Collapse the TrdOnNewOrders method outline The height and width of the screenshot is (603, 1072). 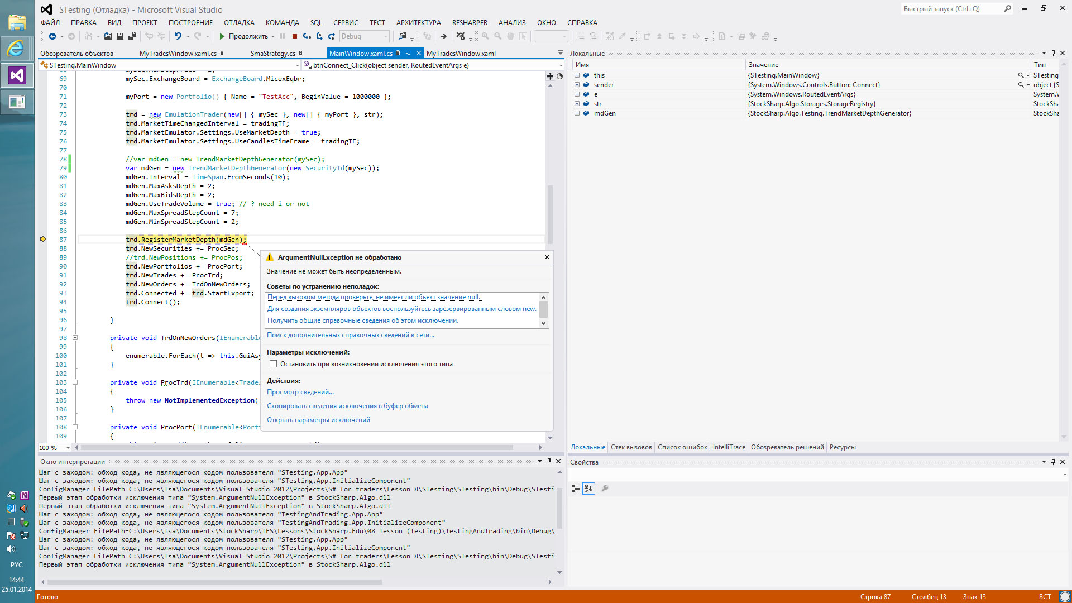coord(75,338)
